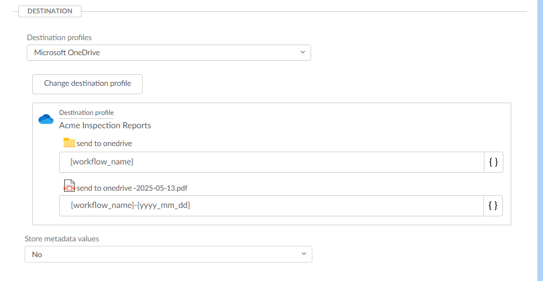
Task: Click chevron arrow on Destination profiles dropdown
Action: click(303, 52)
